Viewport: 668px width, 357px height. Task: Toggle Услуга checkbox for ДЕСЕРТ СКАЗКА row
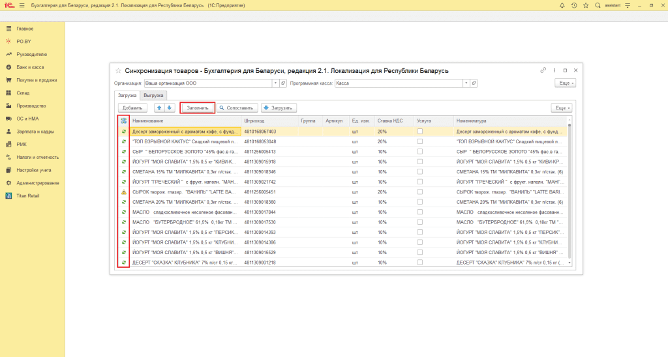click(x=420, y=263)
